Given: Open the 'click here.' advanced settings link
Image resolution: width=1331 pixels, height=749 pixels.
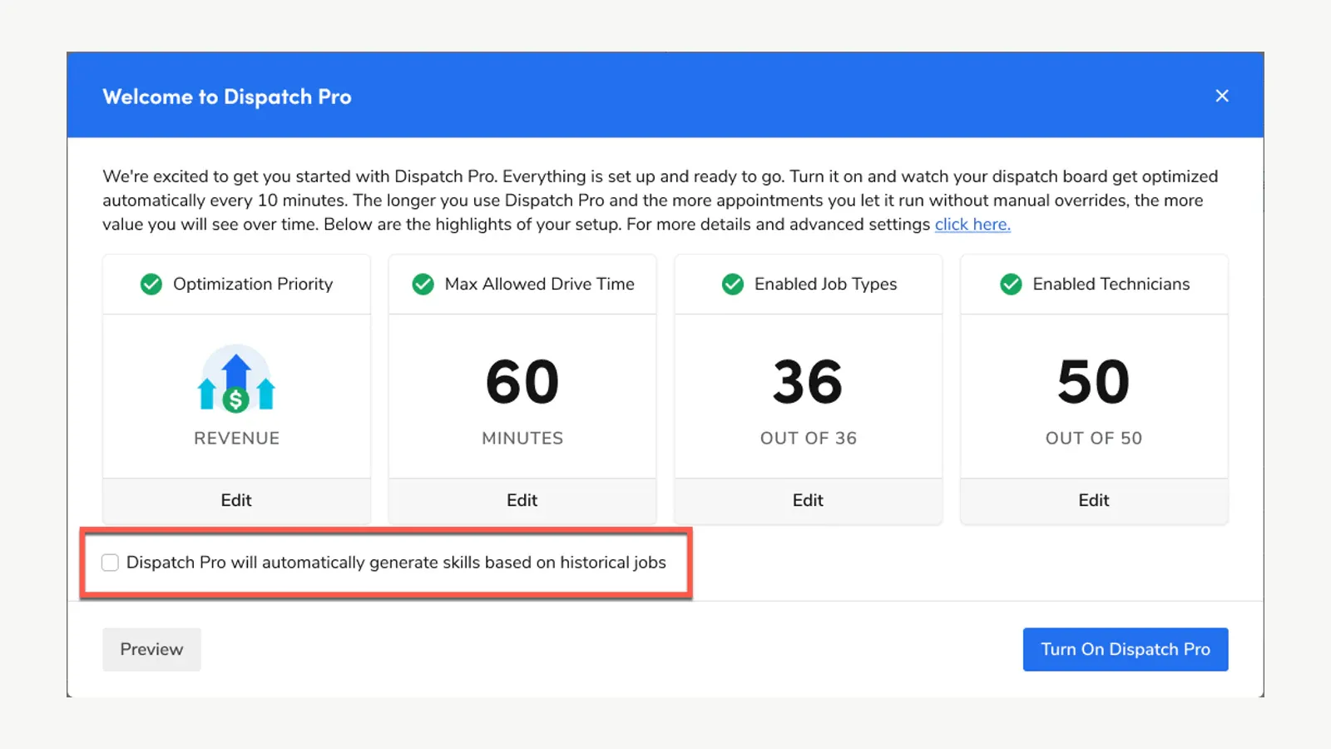Looking at the screenshot, I should 972,225.
